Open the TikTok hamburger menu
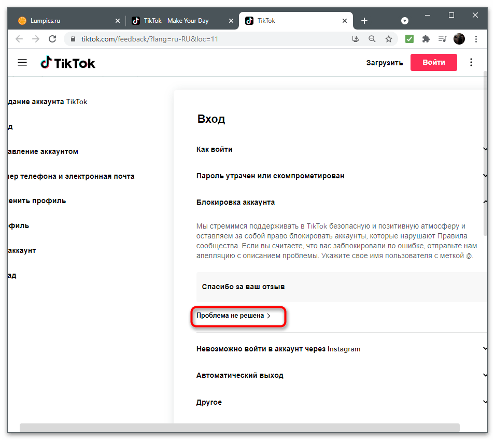Viewport: 495px width, 440px height. (22, 63)
